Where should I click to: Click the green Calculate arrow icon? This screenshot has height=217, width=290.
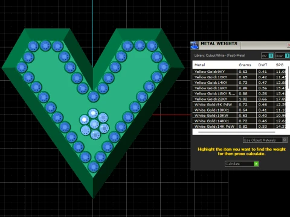(x=256, y=164)
